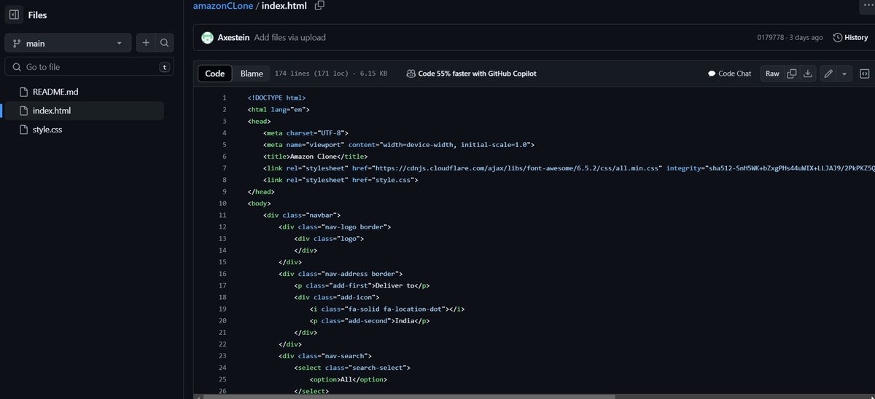875x399 pixels.
Task: Click the India add-second code line
Action: [x=370, y=320]
